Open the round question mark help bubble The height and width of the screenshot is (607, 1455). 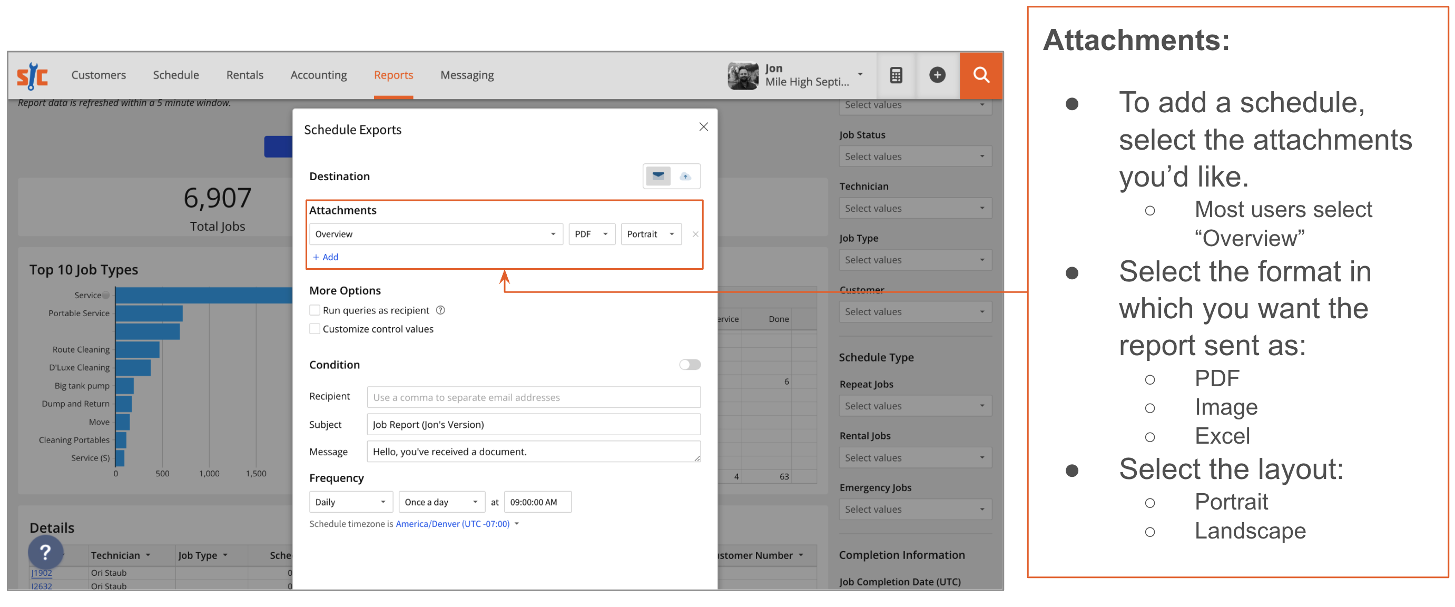click(x=46, y=552)
